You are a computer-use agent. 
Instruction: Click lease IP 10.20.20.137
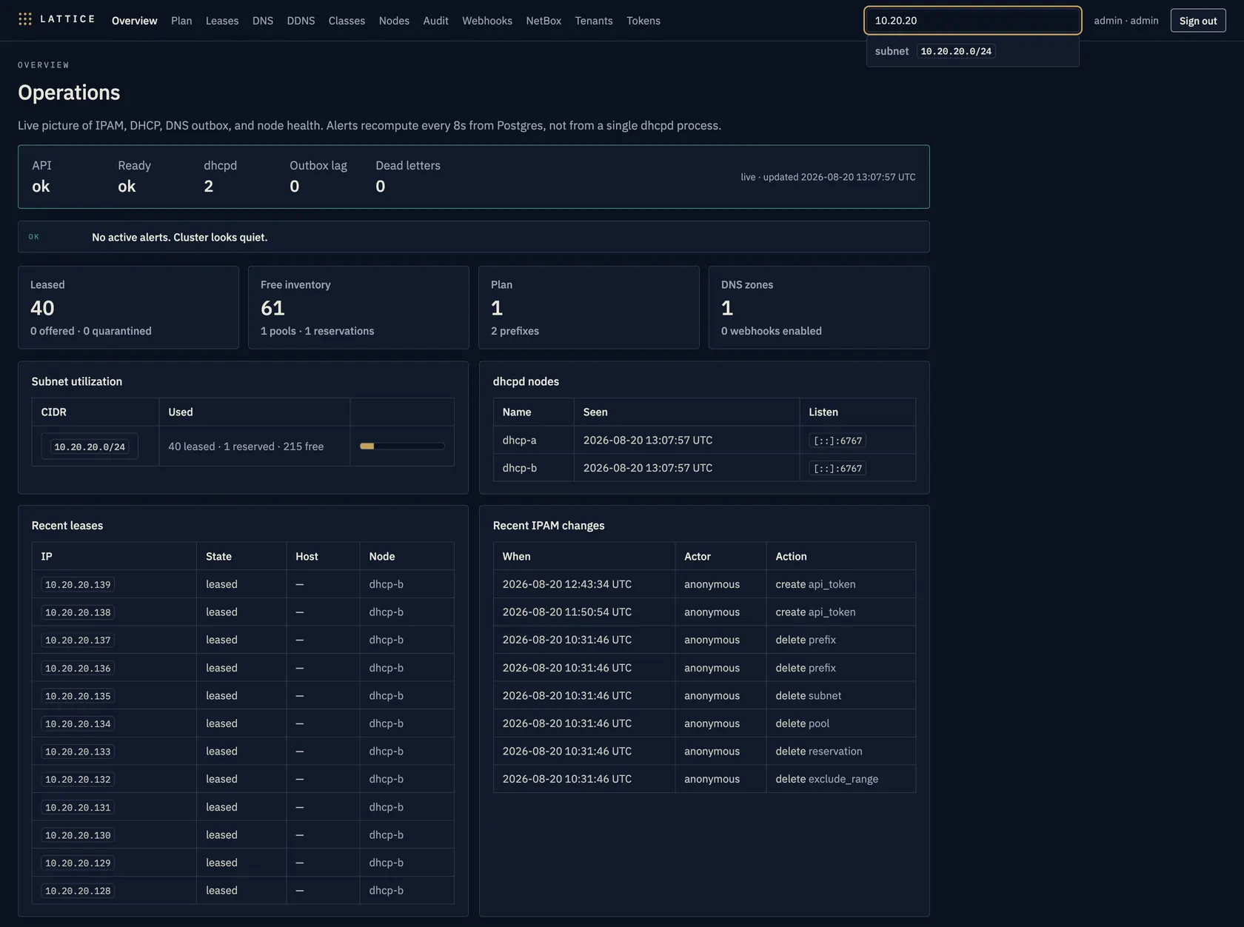pos(78,640)
